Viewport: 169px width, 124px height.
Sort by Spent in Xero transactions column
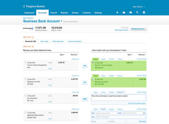pyautogui.click(x=130, y=55)
